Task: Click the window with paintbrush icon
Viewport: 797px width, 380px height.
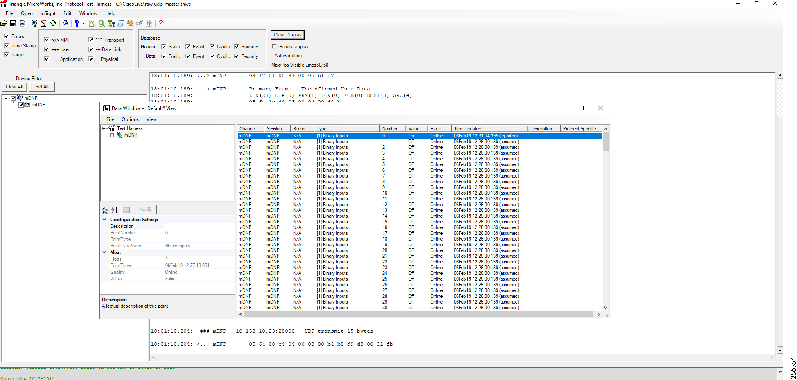Action: [x=140, y=23]
